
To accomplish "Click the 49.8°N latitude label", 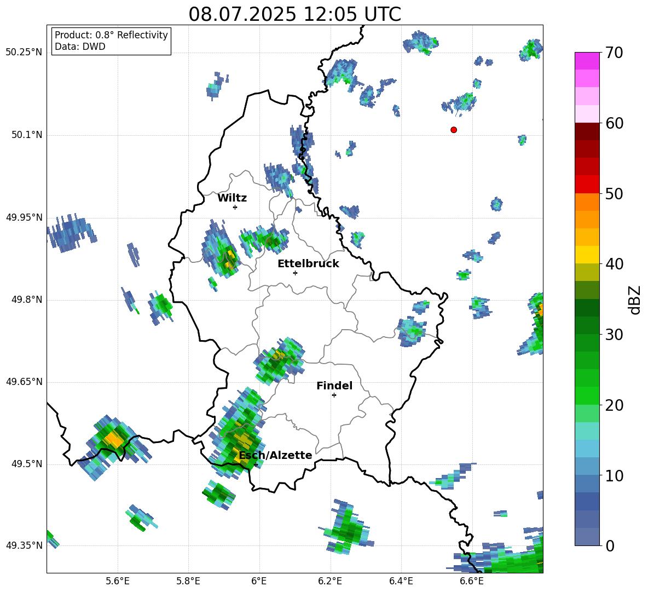I will (27, 300).
